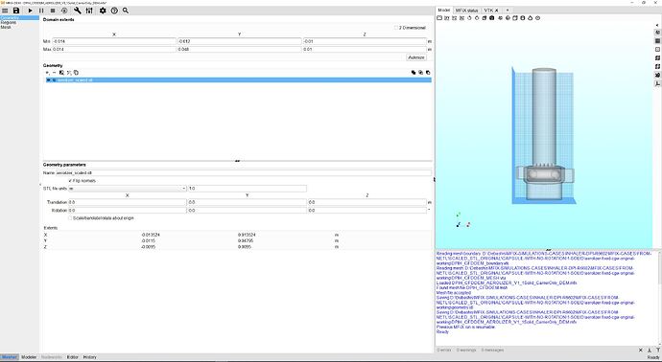
Task: Click the Copy geometry icon
Action: (76, 73)
